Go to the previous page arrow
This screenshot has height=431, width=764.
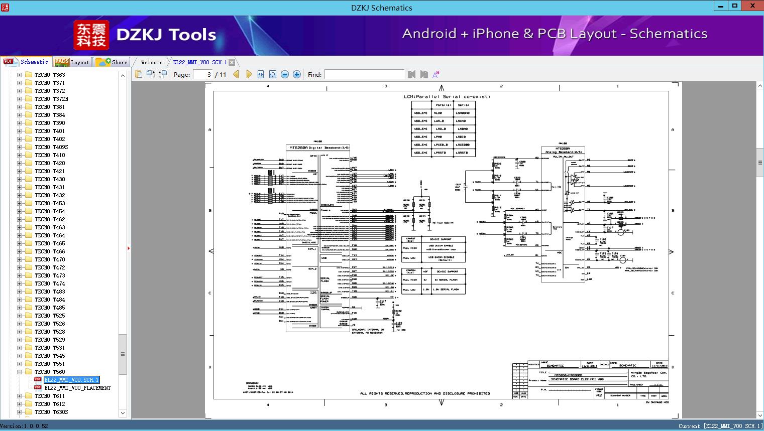[x=236, y=74]
